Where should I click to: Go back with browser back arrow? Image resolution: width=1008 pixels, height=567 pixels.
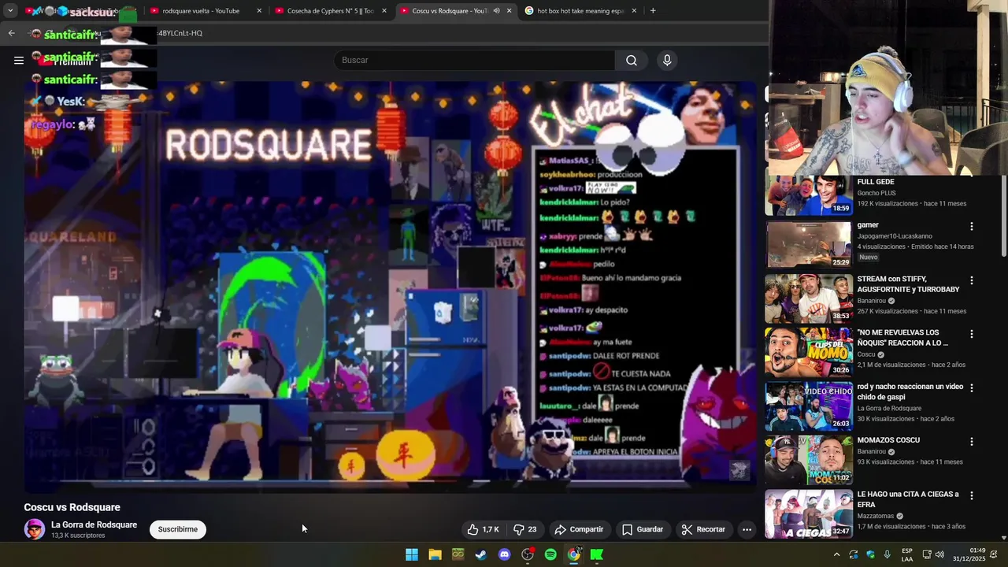click(x=11, y=33)
